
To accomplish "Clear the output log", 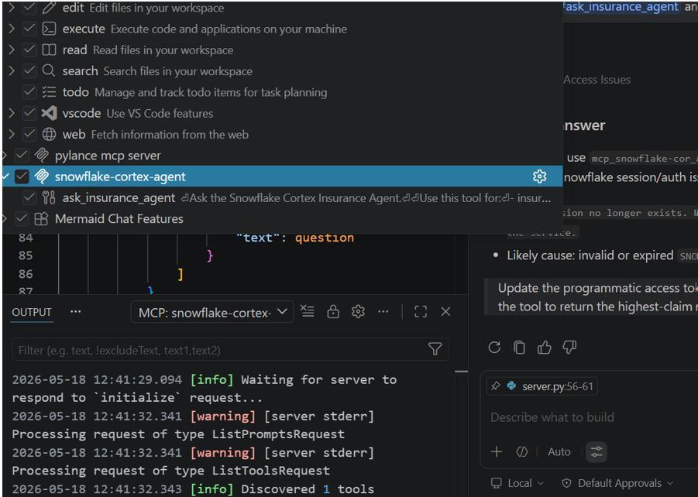I will (x=307, y=311).
